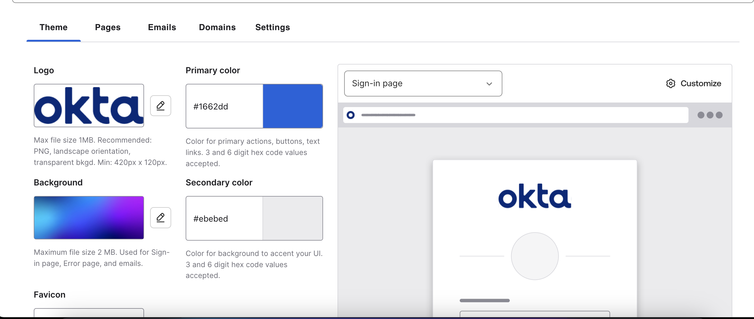754x319 pixels.
Task: Click 'Color for background to accent' description
Action: (x=254, y=264)
